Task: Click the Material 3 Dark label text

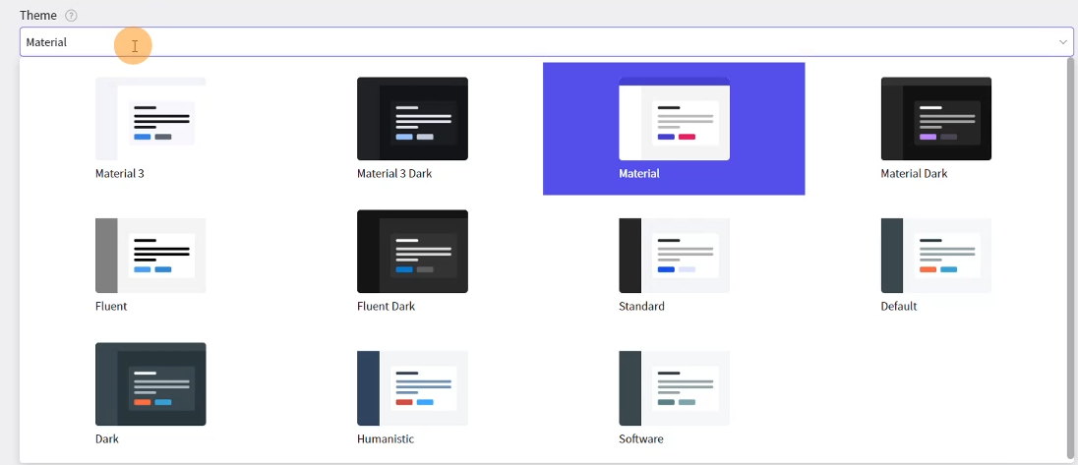Action: [394, 174]
